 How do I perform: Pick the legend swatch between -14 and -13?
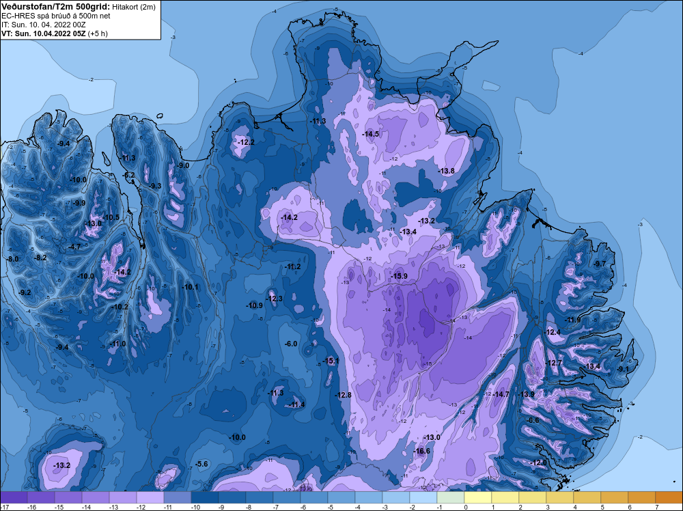point(96,497)
